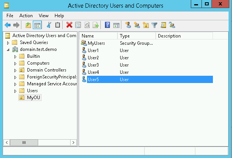The image size is (232, 158).
Task: Minimize the Active Directory window
Action: [196, 4]
